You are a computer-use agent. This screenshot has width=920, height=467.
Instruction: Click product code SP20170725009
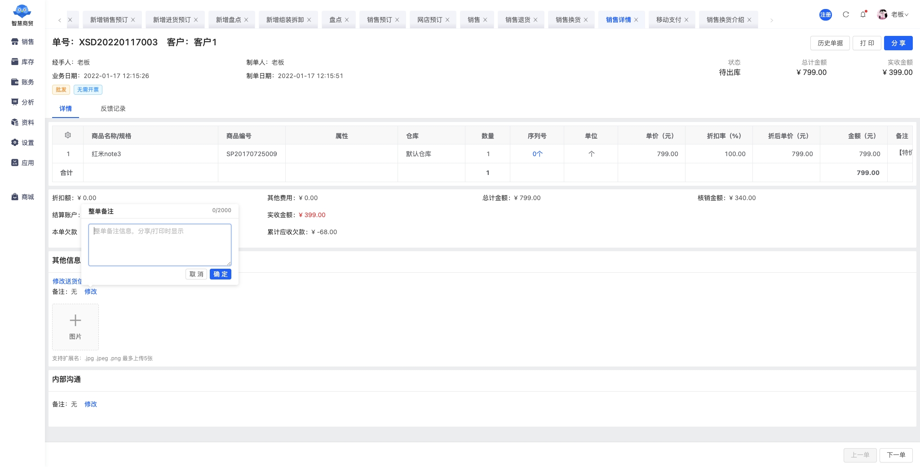pos(252,154)
